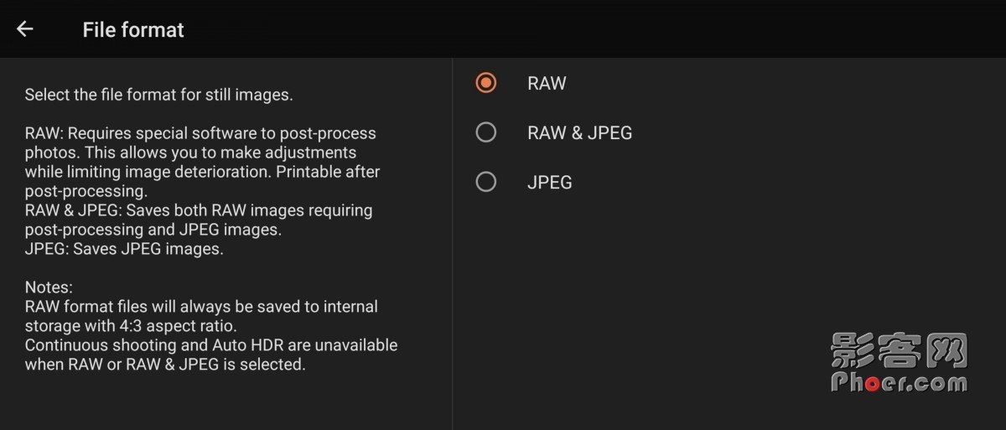Click the 'JPEG: Saves JPEG images' line
This screenshot has height=430, width=1006.
[124, 249]
